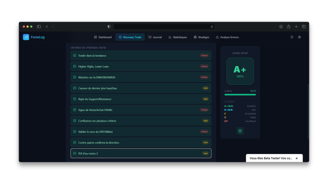Open the Statistiques tab
This screenshot has width=328, height=184.
pyautogui.click(x=177, y=37)
